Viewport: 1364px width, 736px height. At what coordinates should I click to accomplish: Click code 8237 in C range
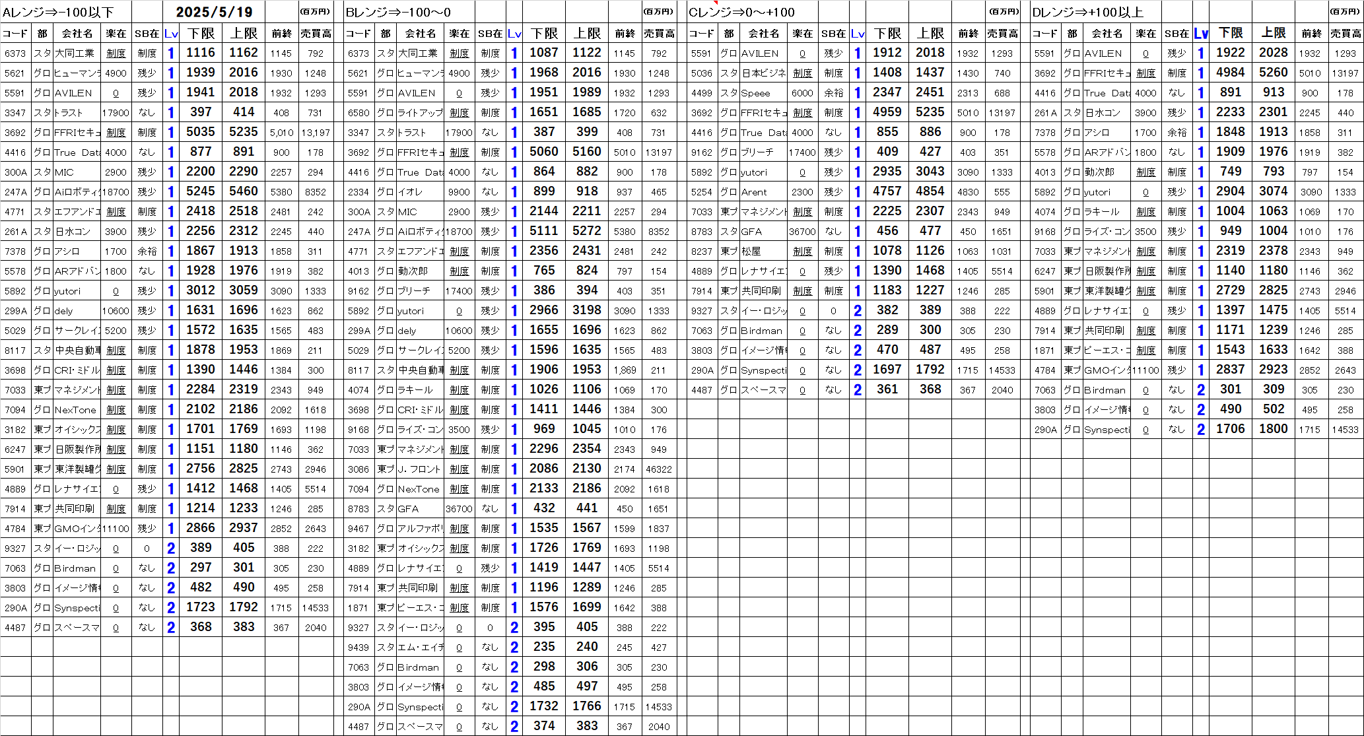(x=702, y=251)
